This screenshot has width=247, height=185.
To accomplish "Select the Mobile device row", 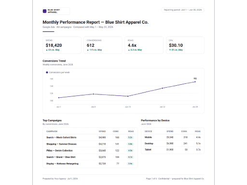I will 173,137.
